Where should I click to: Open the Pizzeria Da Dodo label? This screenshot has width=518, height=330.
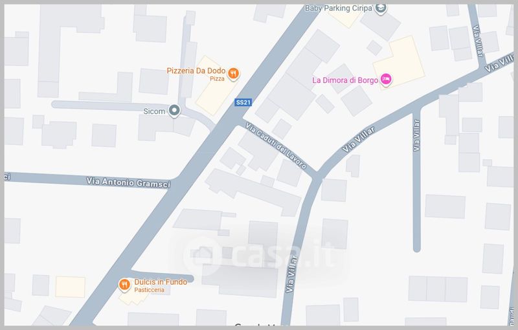[x=196, y=71]
